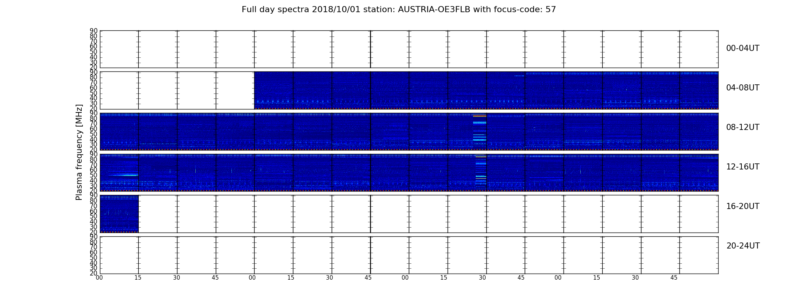
Task: Select the '20-24UT' panel label
Action: point(743,246)
